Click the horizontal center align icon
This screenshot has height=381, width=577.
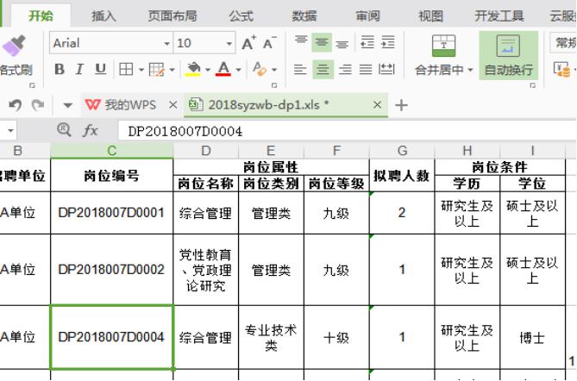tap(323, 70)
